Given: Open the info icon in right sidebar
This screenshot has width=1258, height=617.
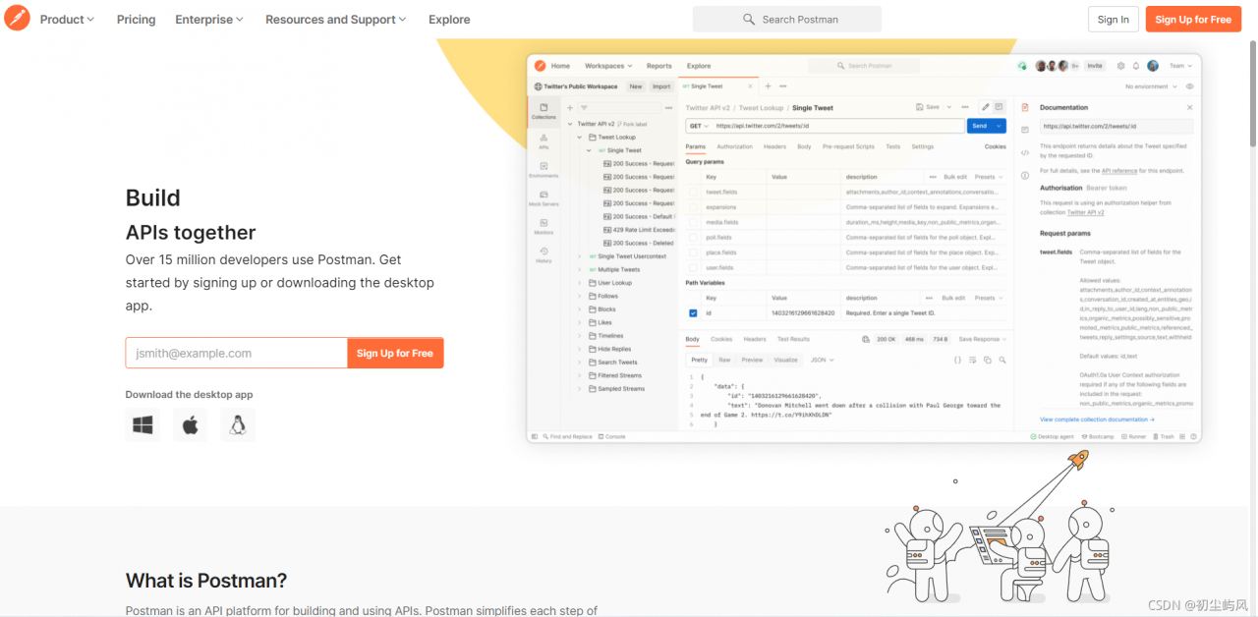Looking at the screenshot, I should pyautogui.click(x=1025, y=176).
